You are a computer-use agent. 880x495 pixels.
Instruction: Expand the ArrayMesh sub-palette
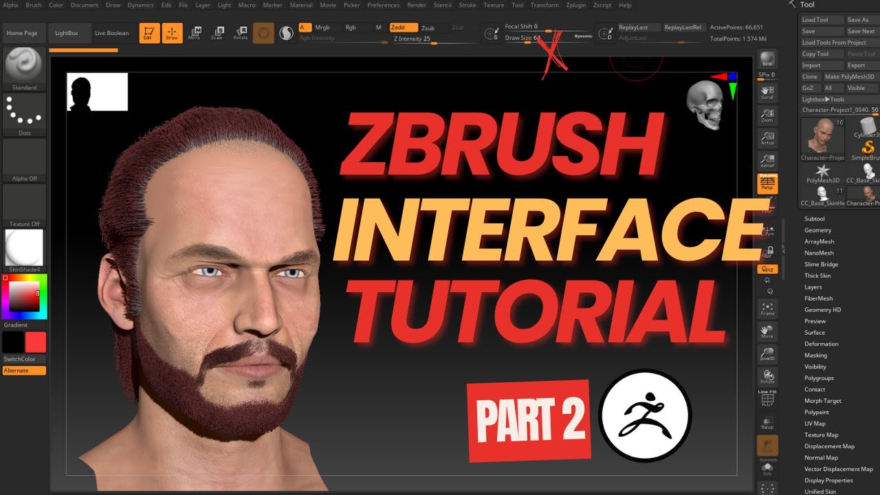click(x=819, y=241)
